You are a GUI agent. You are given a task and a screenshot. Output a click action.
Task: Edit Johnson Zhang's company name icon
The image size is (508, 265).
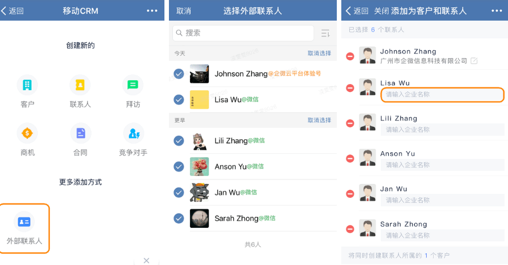(x=474, y=61)
